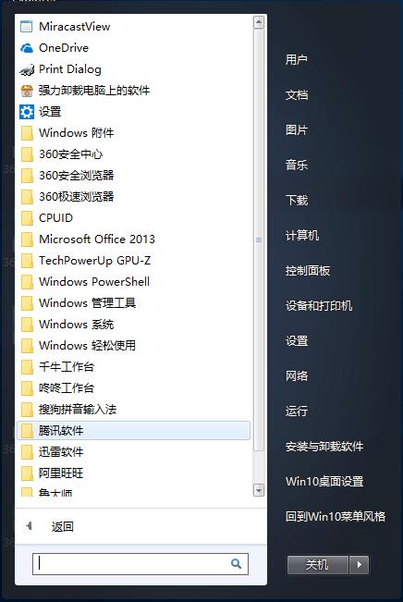Screen dimensions: 403x602
Task: Click the Windows 附件 folder icon
Action: tap(27, 133)
